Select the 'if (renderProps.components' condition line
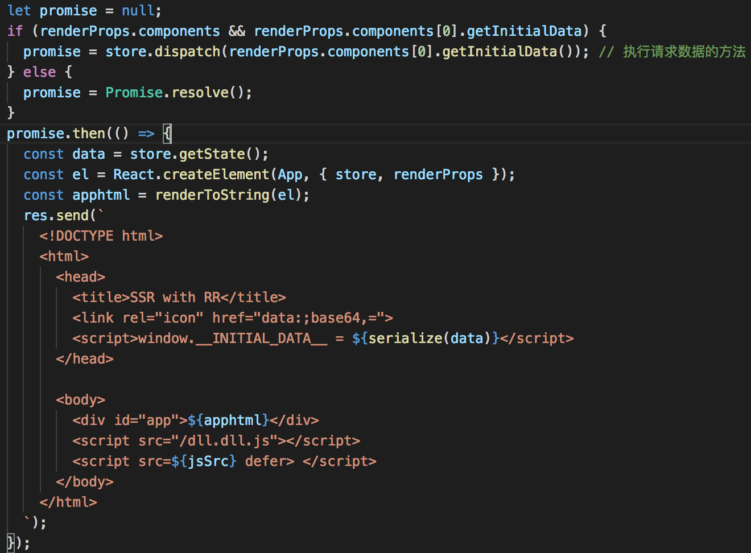The image size is (751, 553). point(307,31)
